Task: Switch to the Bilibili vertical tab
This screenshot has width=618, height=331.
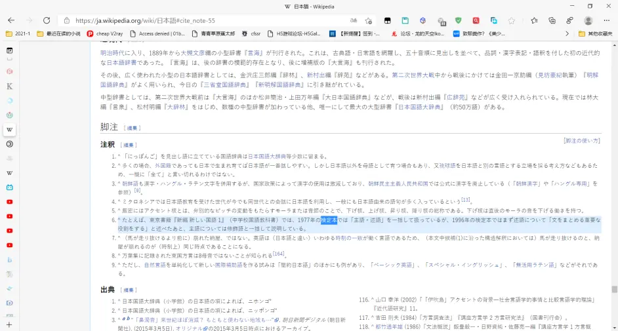Action: coord(9,187)
